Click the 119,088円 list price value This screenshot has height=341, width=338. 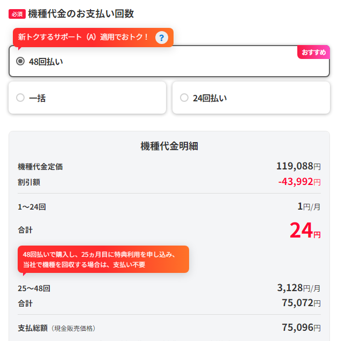coord(298,166)
